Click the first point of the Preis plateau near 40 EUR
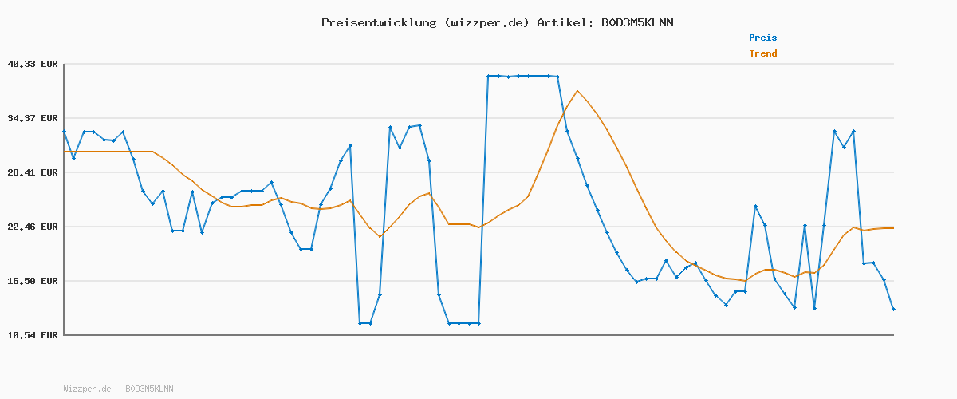 tap(489, 76)
